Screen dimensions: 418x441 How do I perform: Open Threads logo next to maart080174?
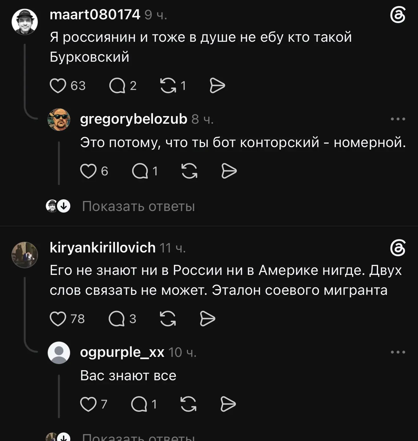coord(398,15)
